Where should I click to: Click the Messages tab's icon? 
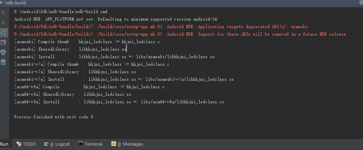(113, 144)
